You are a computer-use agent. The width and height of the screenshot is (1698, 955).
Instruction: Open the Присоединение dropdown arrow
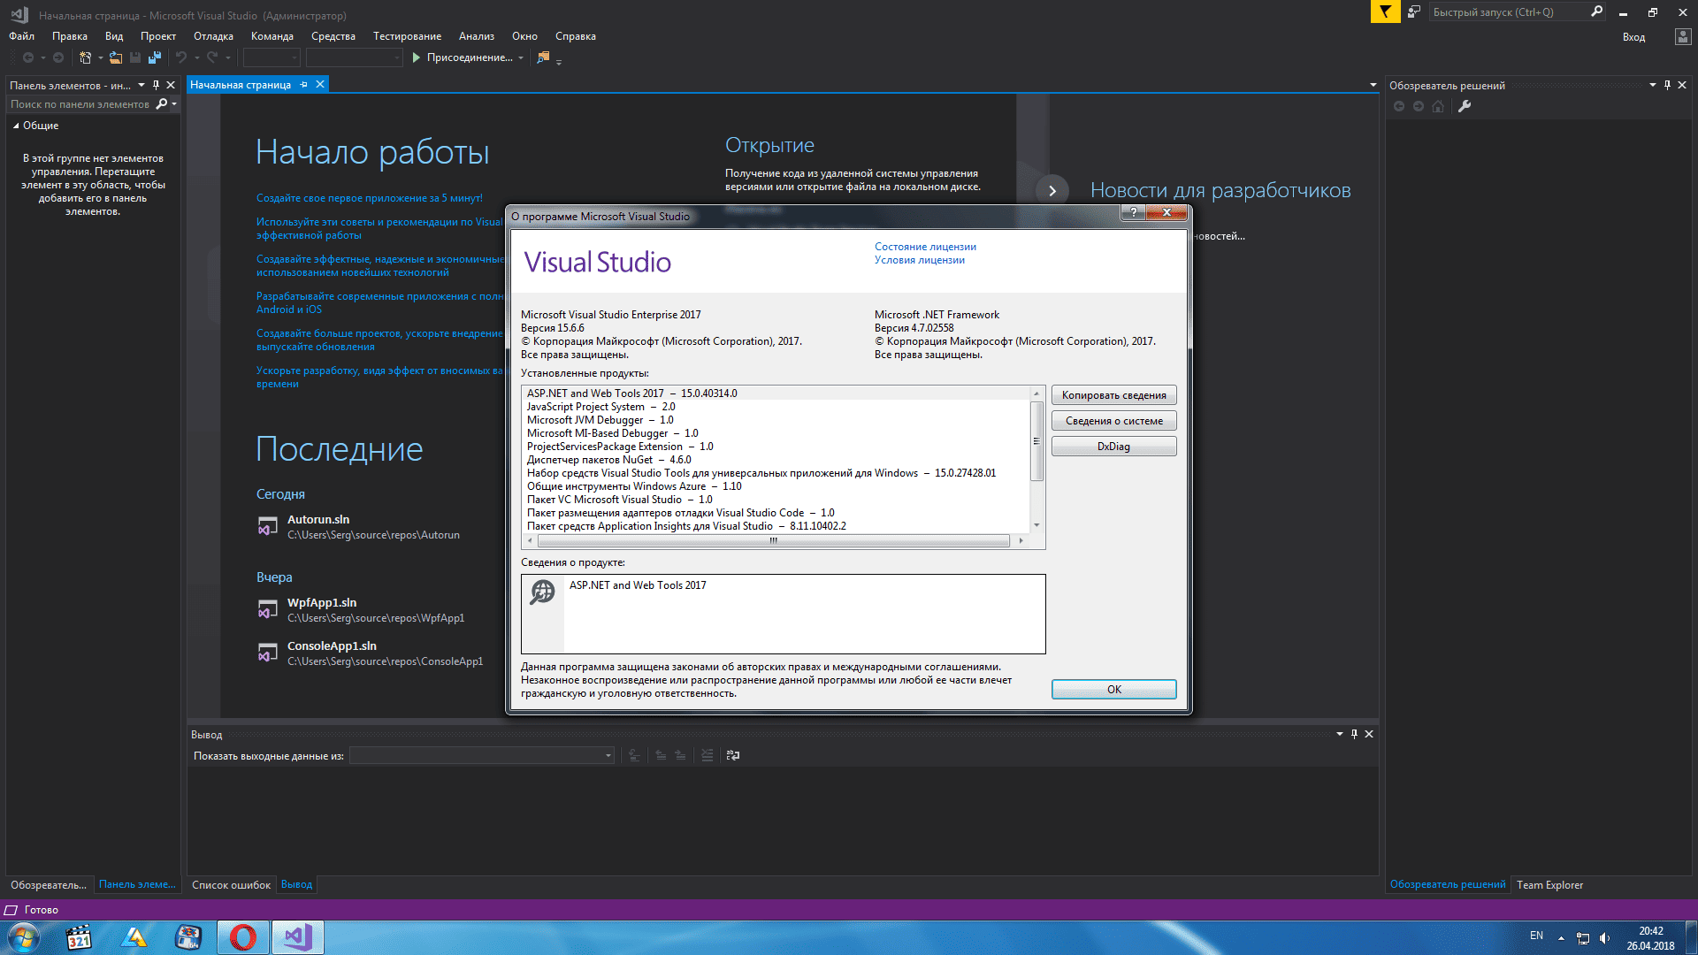point(521,57)
